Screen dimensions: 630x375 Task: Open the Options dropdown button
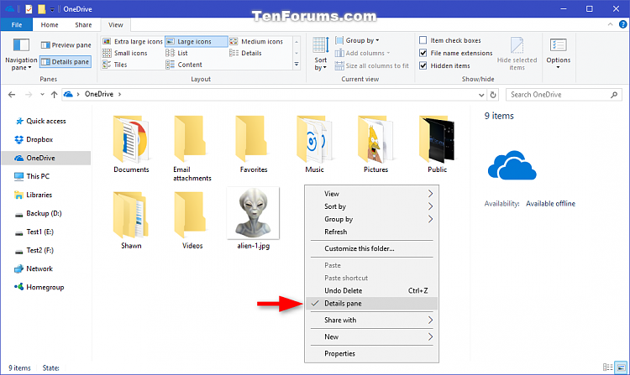[x=558, y=54]
